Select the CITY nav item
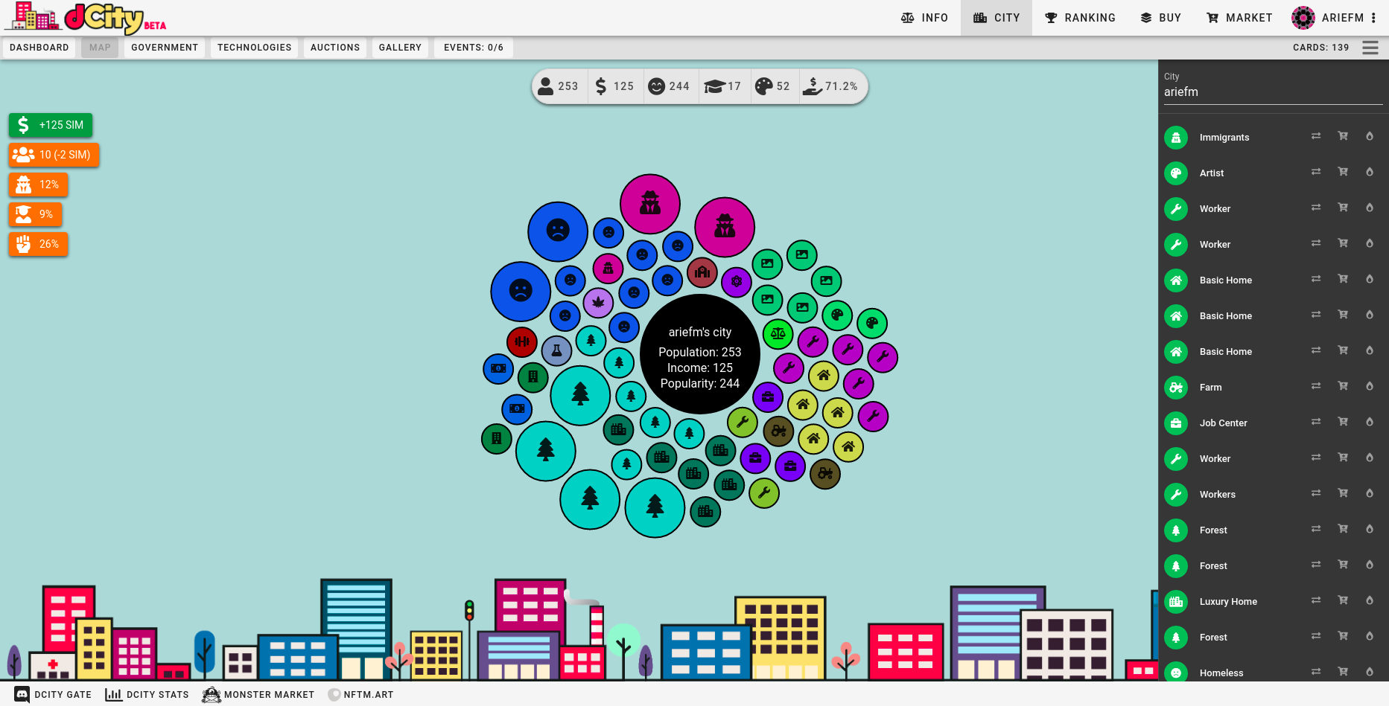 click(x=997, y=18)
